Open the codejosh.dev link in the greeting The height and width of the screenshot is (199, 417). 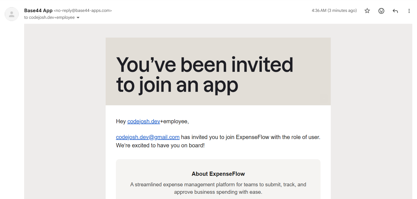point(144,121)
